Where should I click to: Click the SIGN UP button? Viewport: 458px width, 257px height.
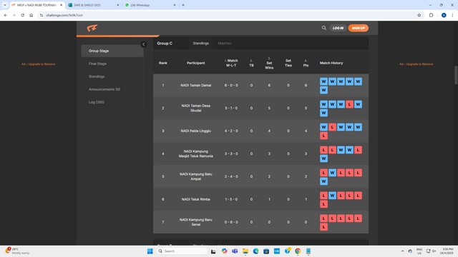pos(359,28)
